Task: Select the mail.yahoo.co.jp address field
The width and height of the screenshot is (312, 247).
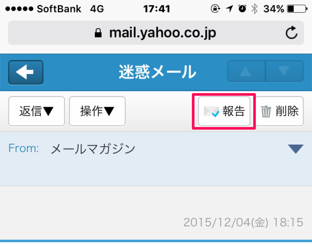Action: [x=156, y=33]
